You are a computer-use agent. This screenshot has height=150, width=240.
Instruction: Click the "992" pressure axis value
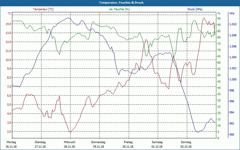[231, 124]
